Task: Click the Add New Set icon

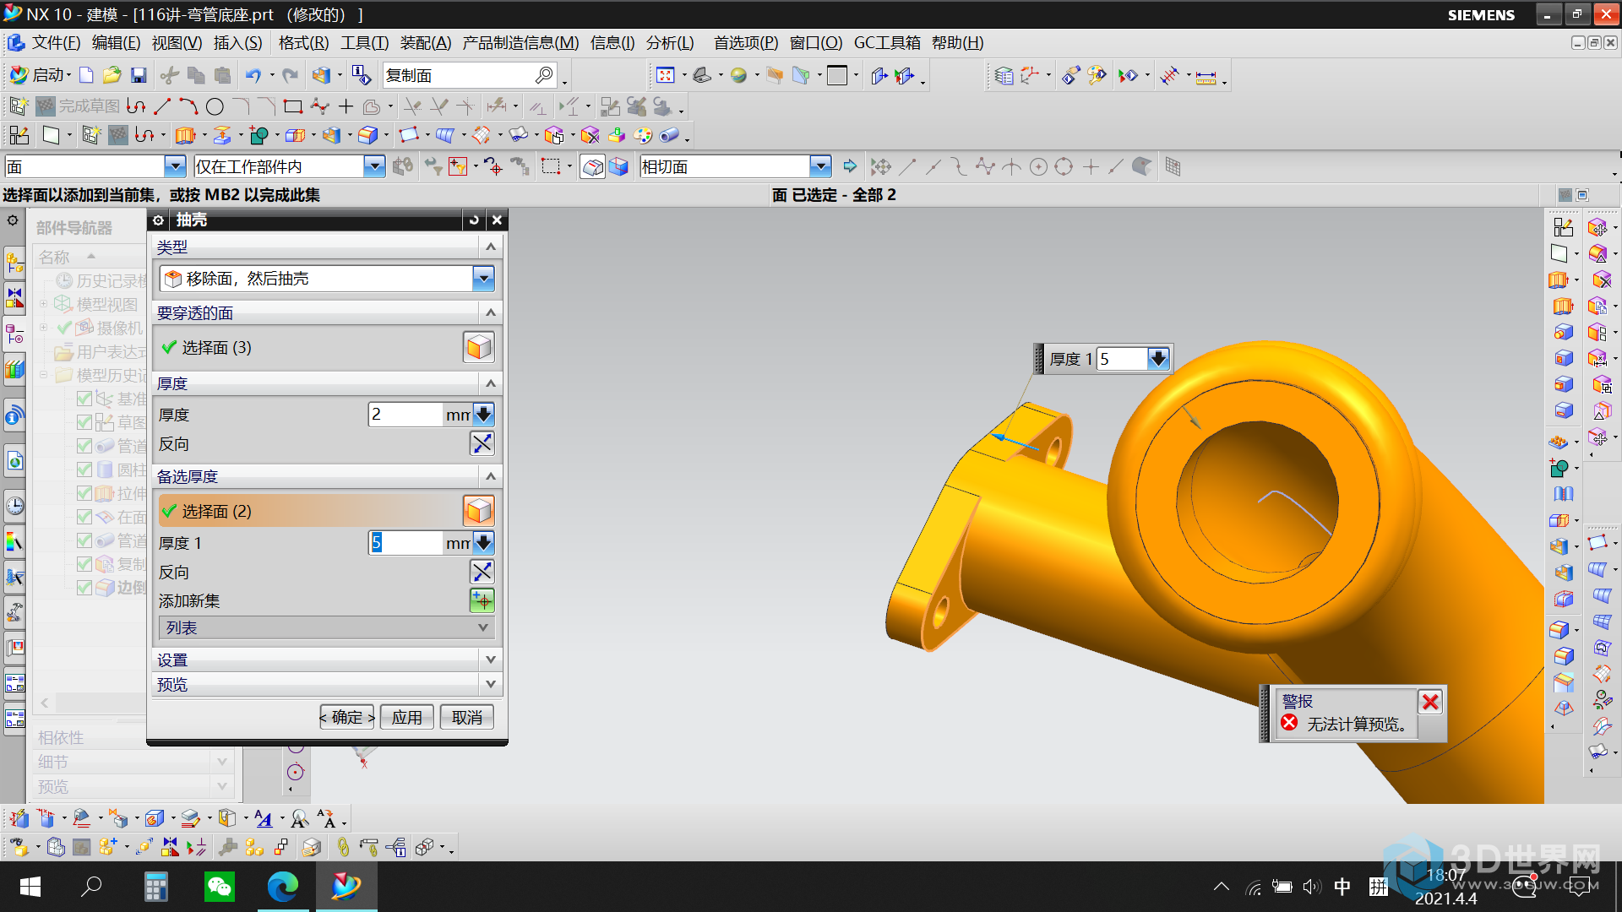Action: click(x=482, y=600)
